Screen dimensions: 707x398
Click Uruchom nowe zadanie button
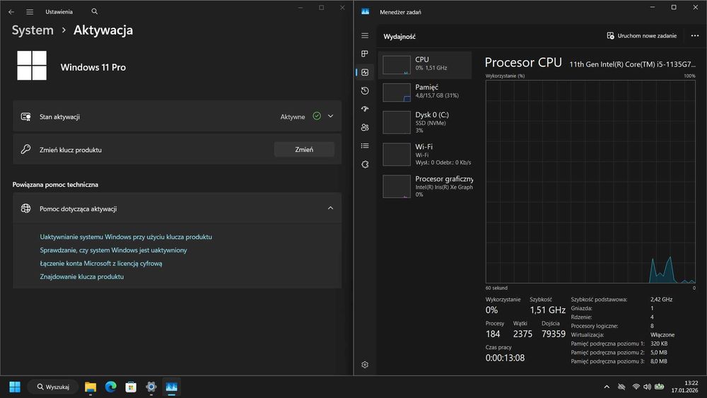(x=642, y=35)
